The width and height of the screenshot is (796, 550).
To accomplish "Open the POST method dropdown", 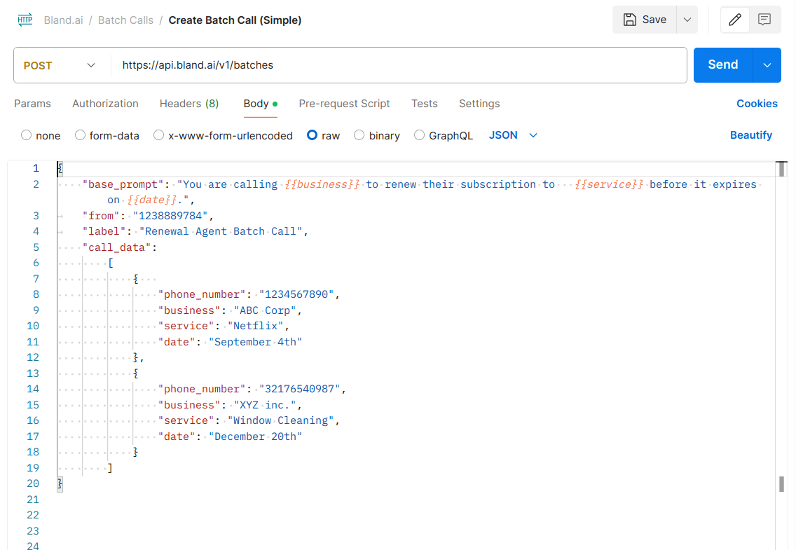I will coord(60,65).
